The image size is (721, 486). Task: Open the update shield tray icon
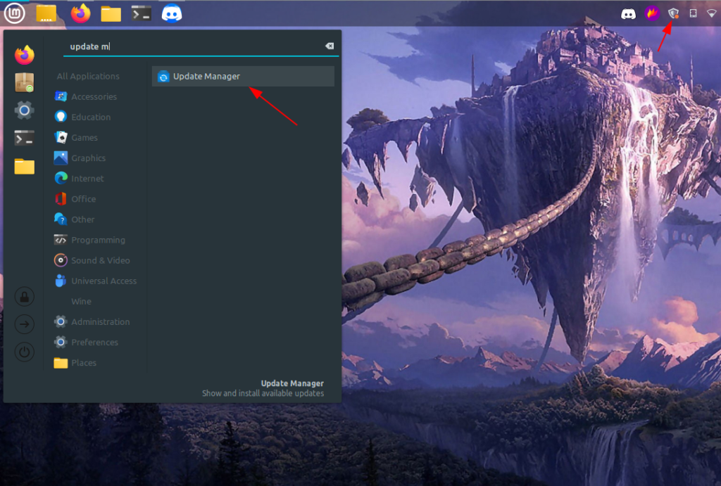674,14
